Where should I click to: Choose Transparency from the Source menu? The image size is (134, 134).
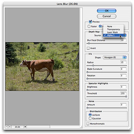(x=113, y=29)
